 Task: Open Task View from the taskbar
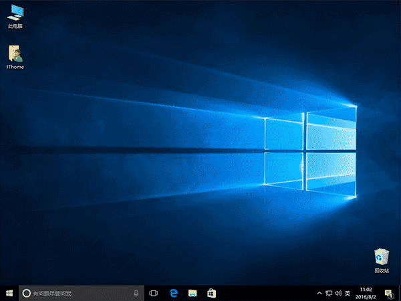point(153,293)
